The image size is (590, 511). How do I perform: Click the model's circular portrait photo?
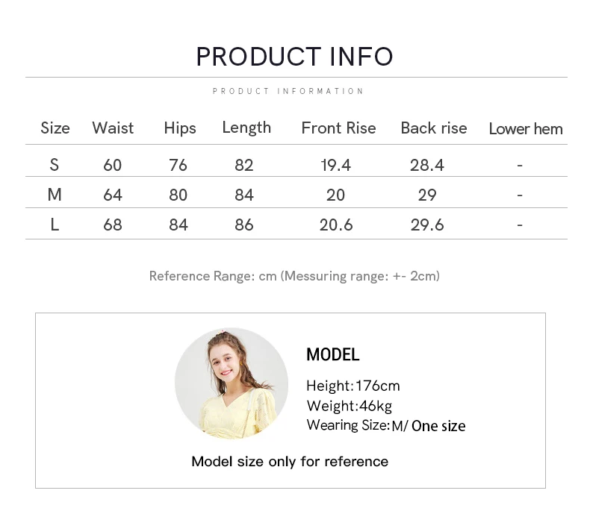pyautogui.click(x=232, y=383)
